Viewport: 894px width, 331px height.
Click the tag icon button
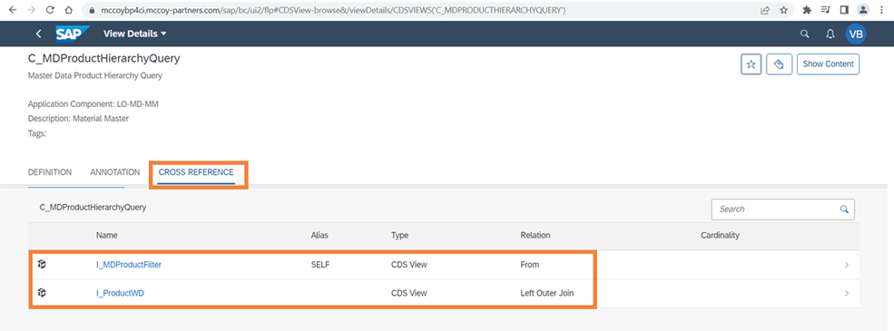point(777,63)
